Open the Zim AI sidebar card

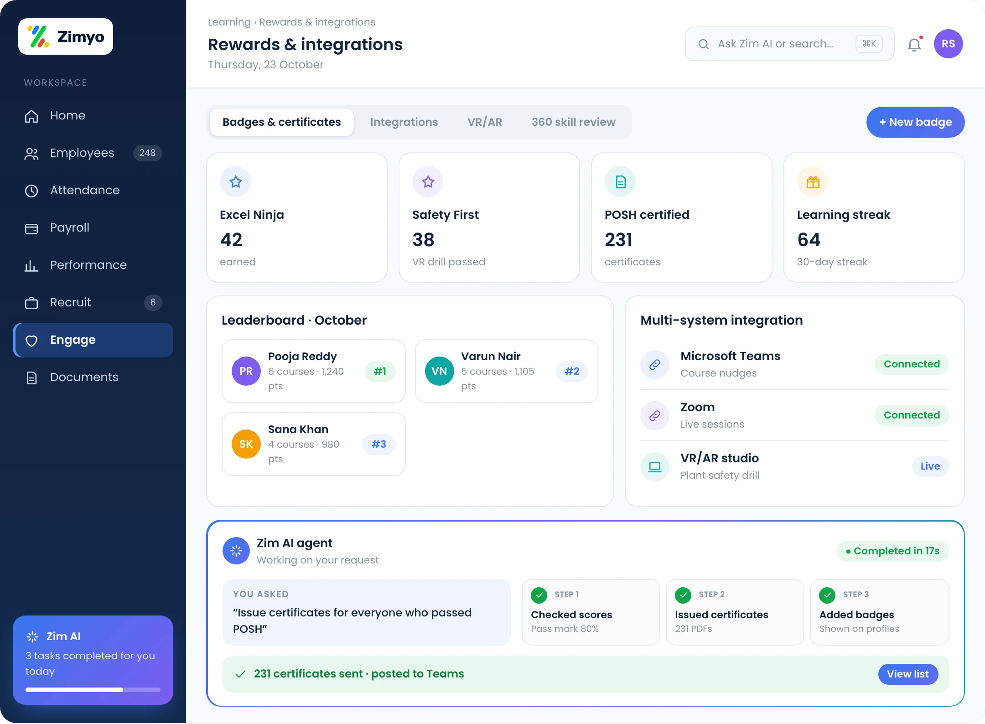93,660
